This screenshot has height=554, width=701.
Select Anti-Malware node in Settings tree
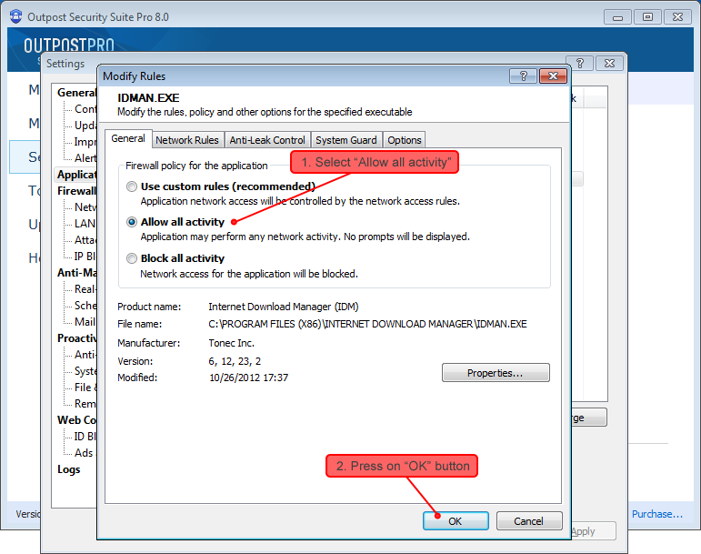point(77,273)
